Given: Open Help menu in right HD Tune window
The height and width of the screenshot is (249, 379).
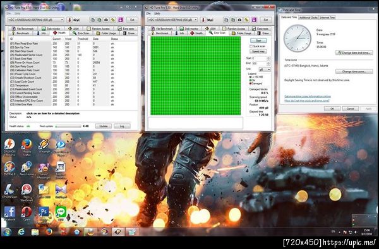Looking at the screenshot, I should pyautogui.click(x=157, y=13).
